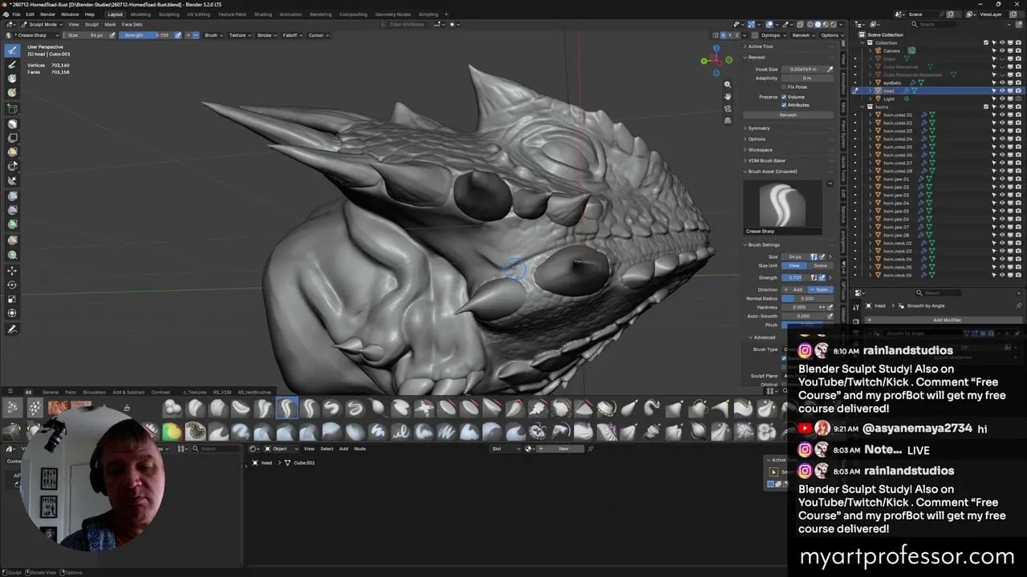Click the Rotate tool in left toolbar
Viewport: 1027px width, 577px height.
click(12, 284)
